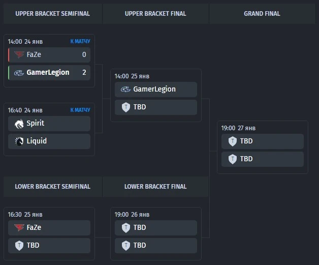Click TBD shield icon in upper bracket final
The image size is (319, 265).
click(126, 107)
